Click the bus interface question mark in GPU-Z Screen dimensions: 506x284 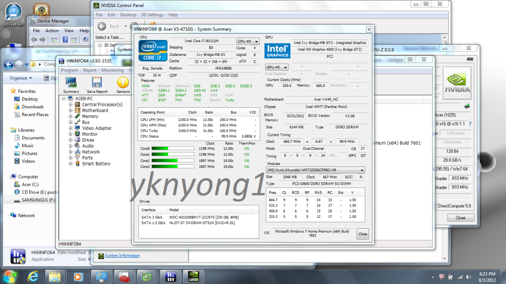(470, 124)
